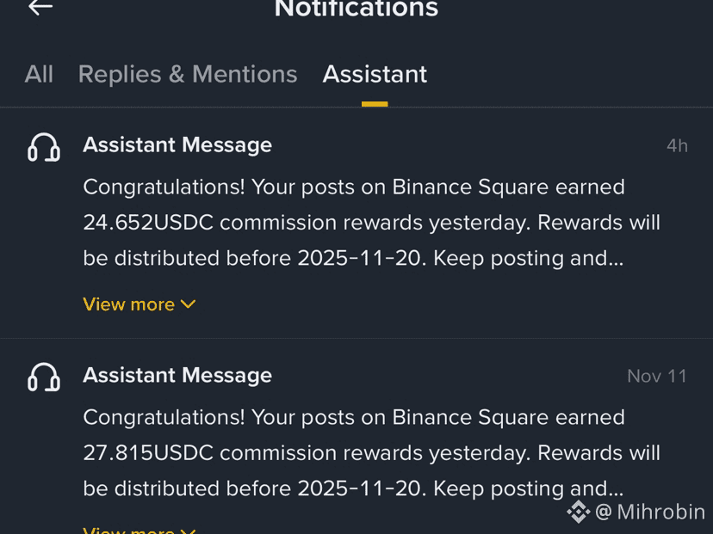Image resolution: width=713 pixels, height=534 pixels.
Task: Open the first Assistant Message title
Action: pos(177,144)
